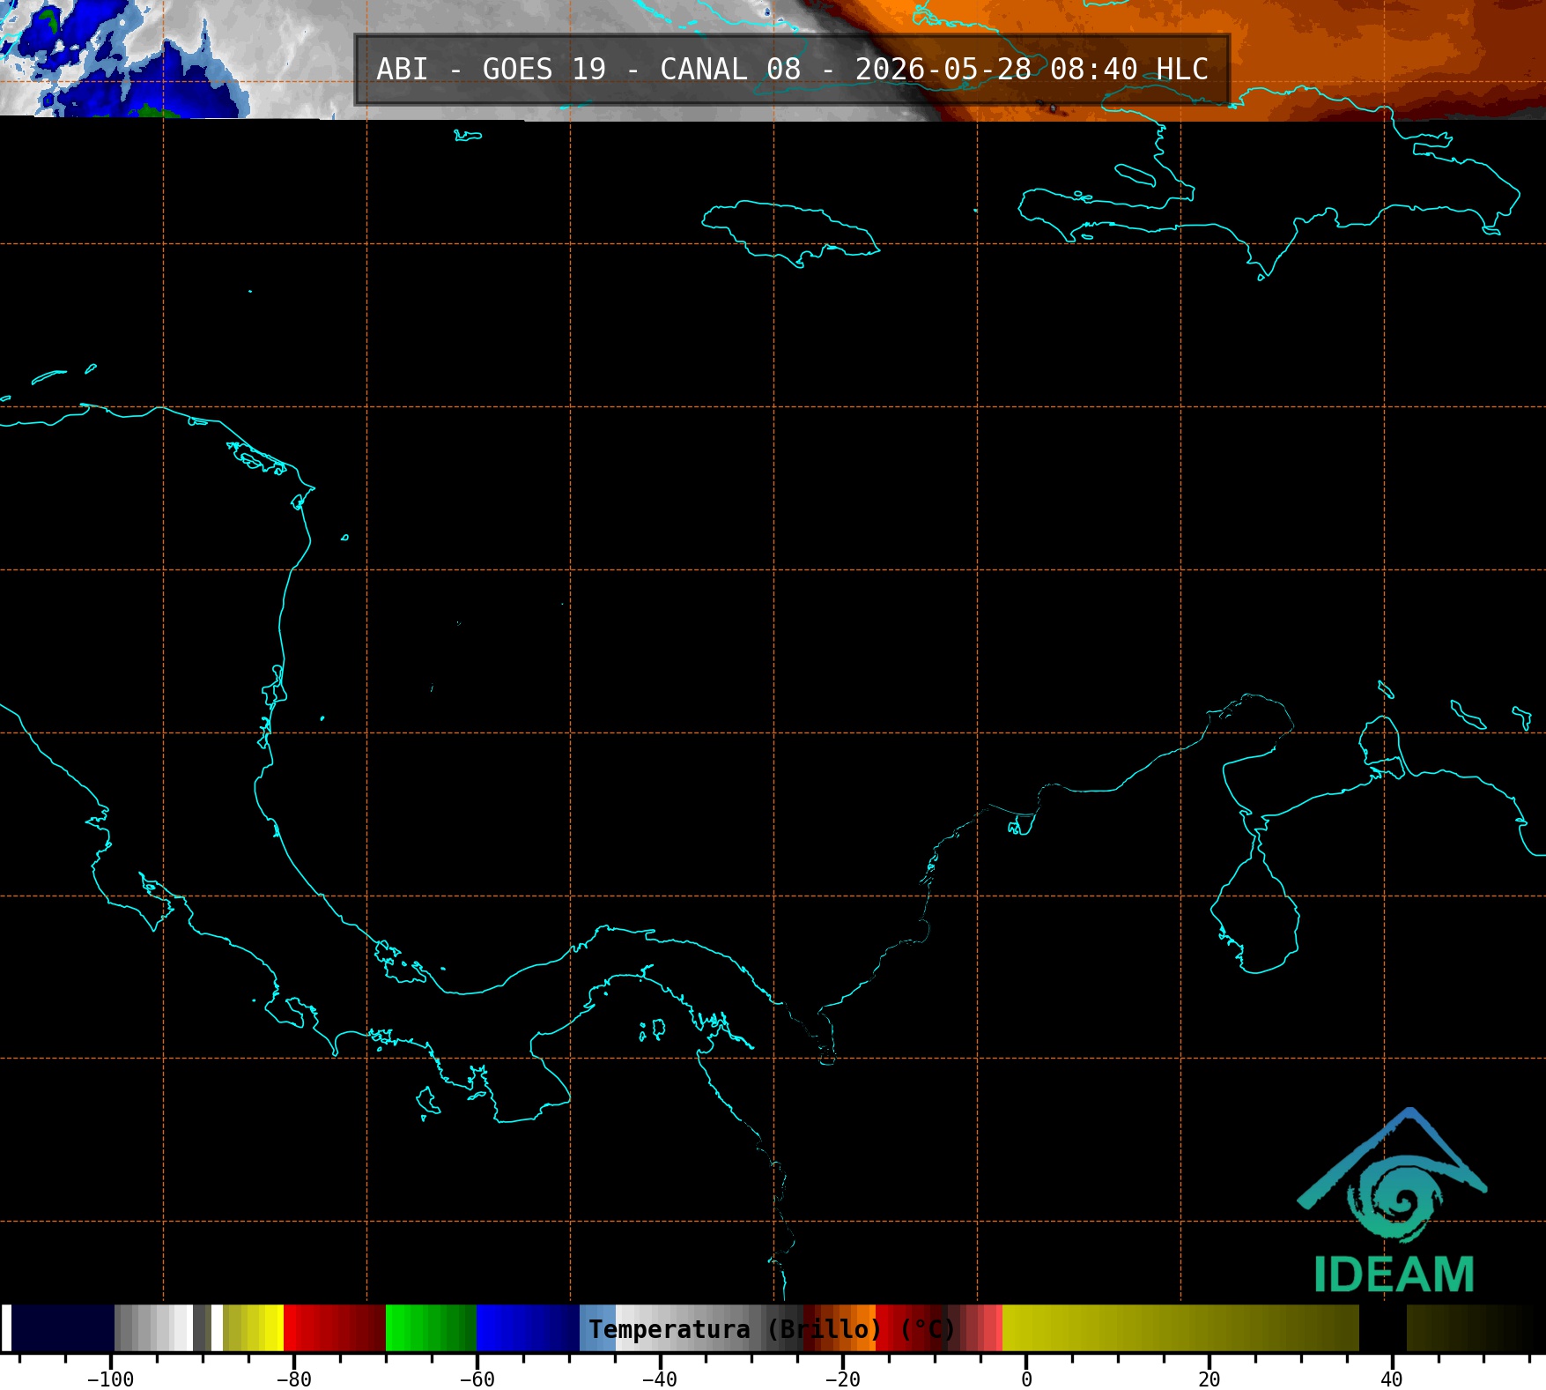
Task: Click CANAL 08 in the title banner
Action: (x=730, y=70)
